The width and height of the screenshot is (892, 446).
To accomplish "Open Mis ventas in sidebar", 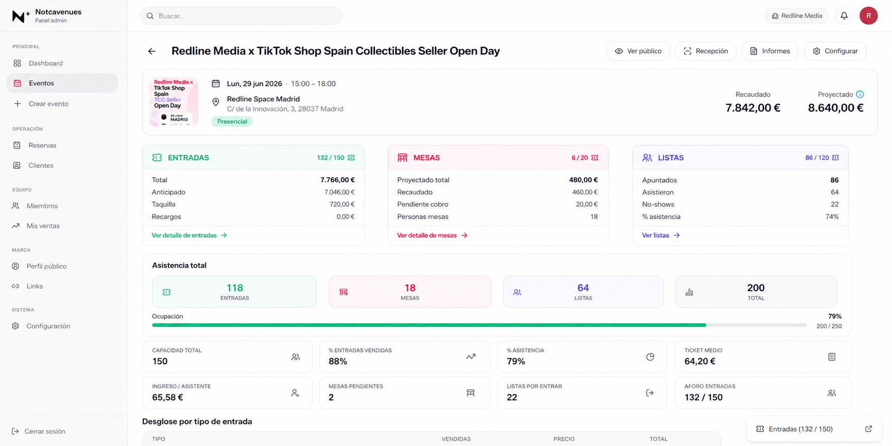I will pos(62,226).
